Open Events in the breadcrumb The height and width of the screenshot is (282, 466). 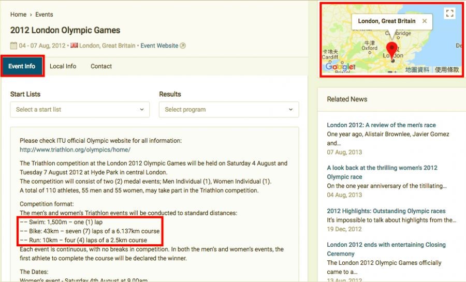tap(44, 14)
